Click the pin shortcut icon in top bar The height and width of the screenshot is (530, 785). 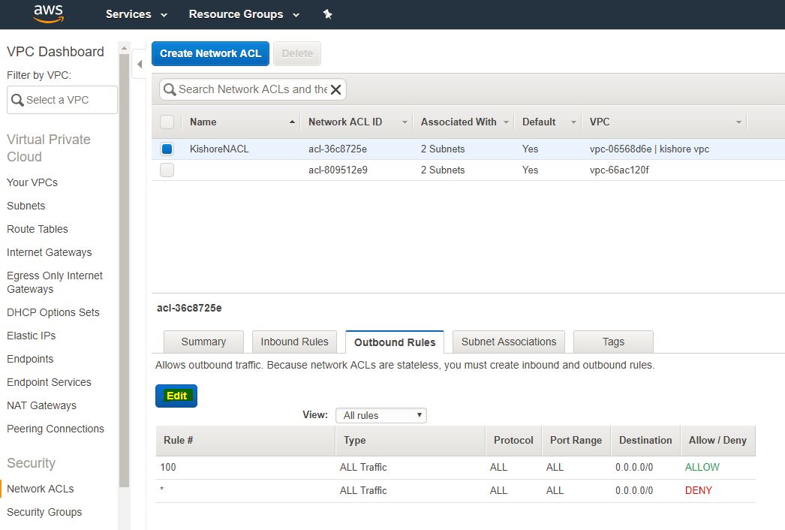pyautogui.click(x=327, y=14)
